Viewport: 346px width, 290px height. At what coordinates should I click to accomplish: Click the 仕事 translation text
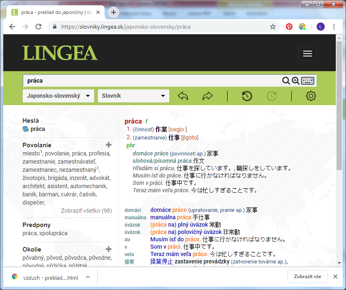[x=174, y=137]
